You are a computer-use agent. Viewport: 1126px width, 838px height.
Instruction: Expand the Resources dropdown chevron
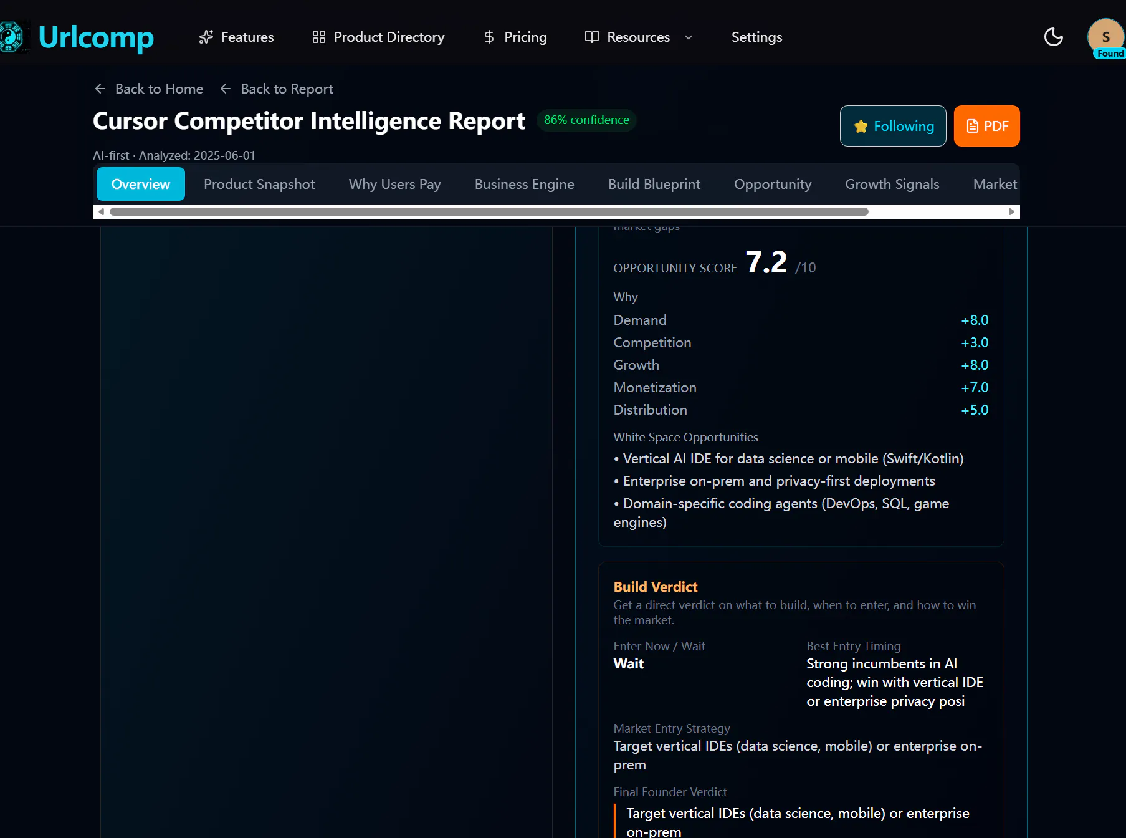click(x=689, y=37)
